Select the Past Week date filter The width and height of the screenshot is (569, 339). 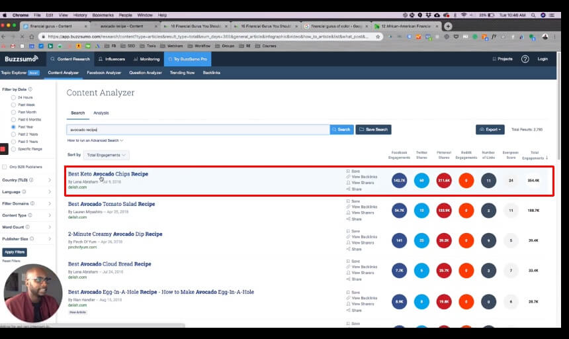tap(13, 105)
